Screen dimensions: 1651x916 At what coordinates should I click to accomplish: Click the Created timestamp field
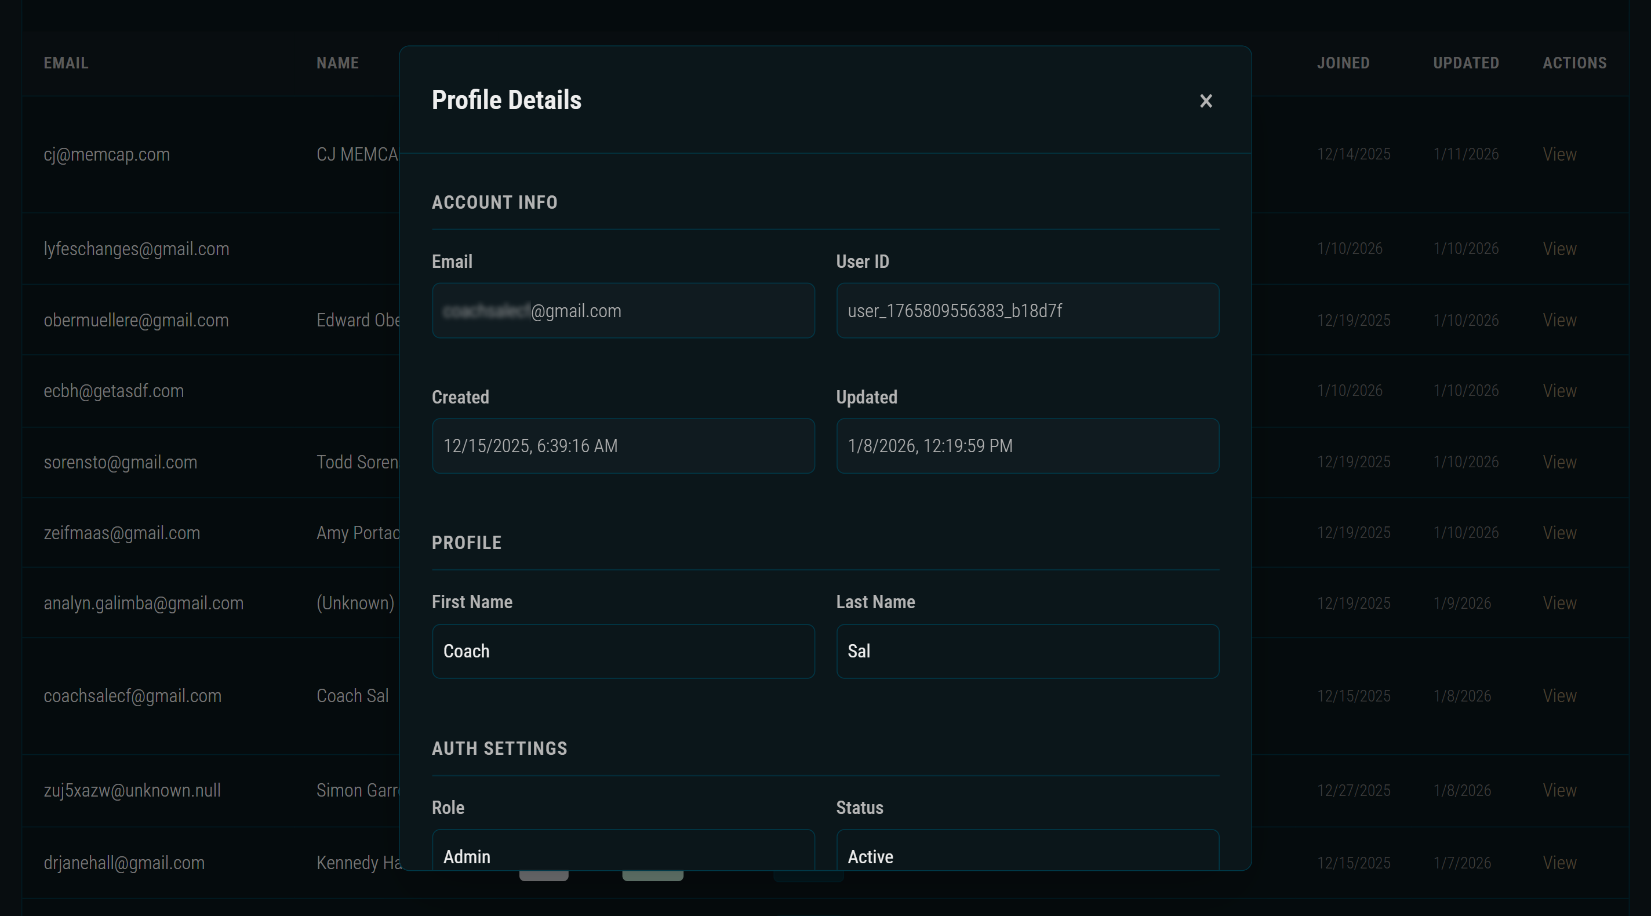[x=623, y=446]
